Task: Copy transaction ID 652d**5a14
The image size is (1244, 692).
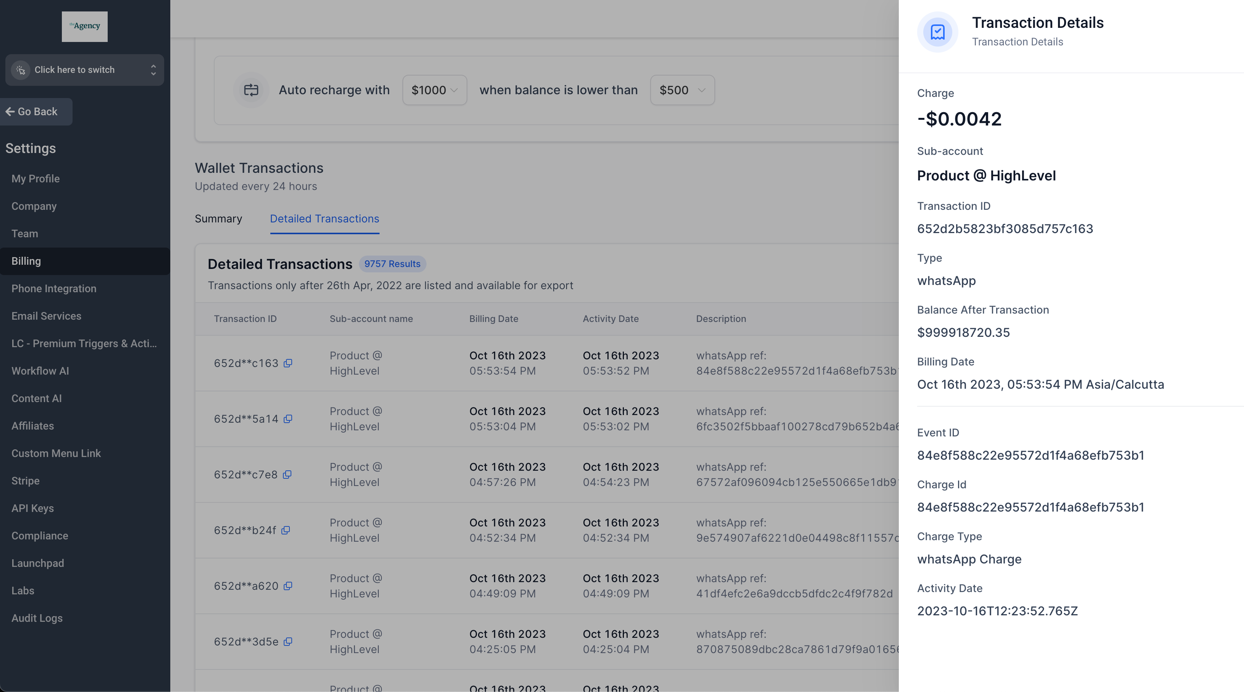Action: (288, 419)
